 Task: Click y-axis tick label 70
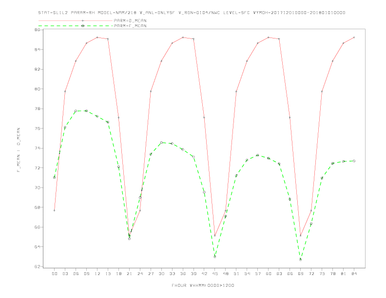point(38,187)
